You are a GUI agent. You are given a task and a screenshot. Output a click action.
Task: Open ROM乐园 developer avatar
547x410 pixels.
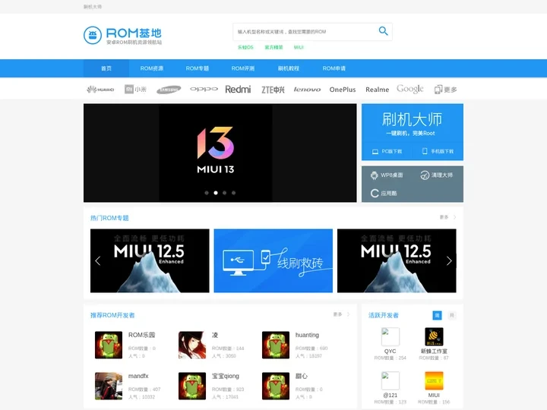pyautogui.click(x=109, y=345)
